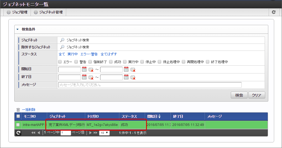
Task: Click the refresh icon in top toolbar
Action: [x=274, y=12]
